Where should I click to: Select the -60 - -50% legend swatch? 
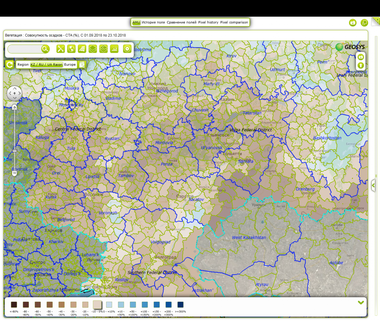pyautogui.click(x=37, y=305)
